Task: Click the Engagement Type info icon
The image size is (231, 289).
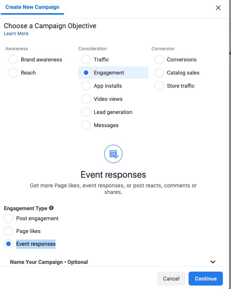Action: tap(51, 208)
